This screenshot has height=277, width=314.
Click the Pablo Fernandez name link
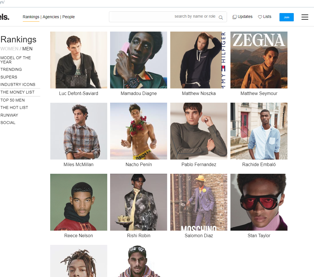pos(199,165)
